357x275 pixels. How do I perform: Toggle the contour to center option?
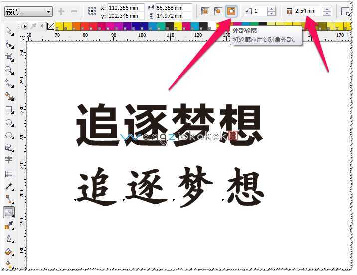pyautogui.click(x=205, y=11)
